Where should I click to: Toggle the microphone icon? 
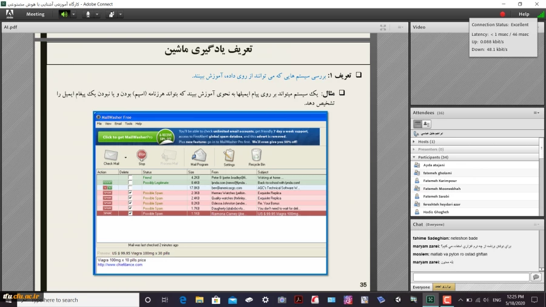[x=88, y=15]
